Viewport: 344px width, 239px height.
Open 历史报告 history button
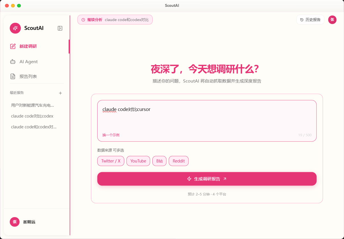tap(310, 20)
